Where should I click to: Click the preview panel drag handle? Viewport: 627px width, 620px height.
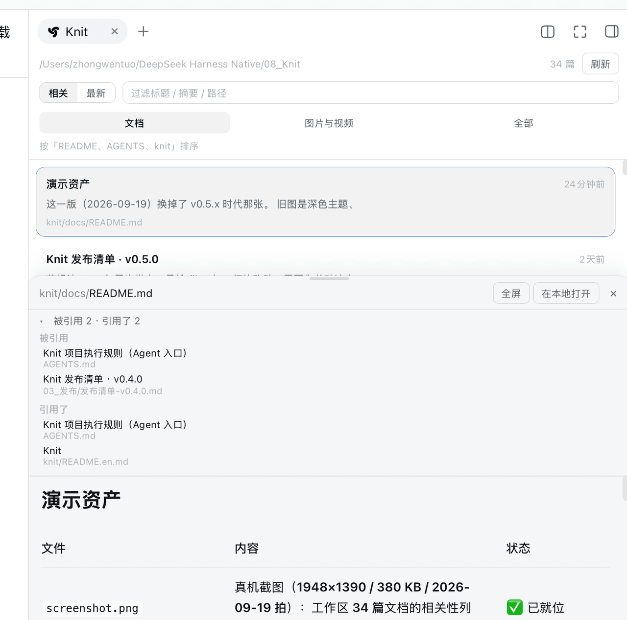point(329,278)
